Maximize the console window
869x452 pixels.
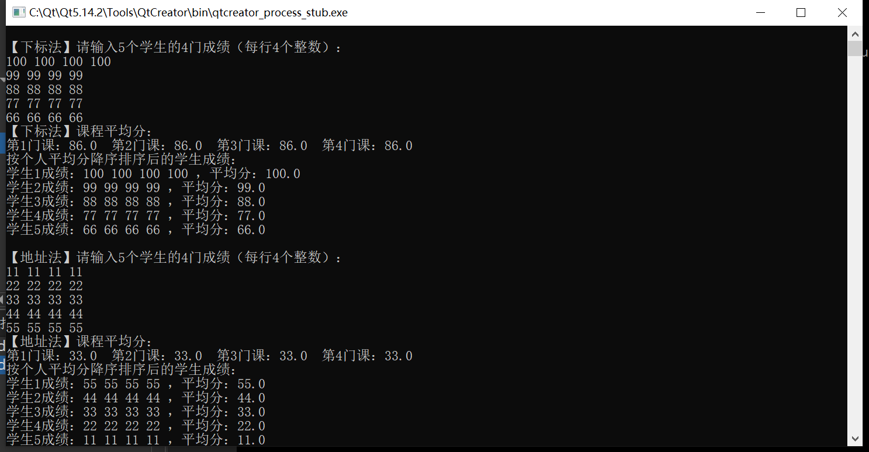click(801, 12)
